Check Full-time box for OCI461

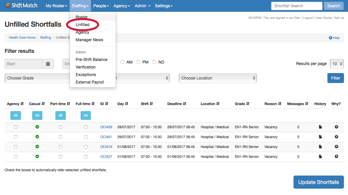point(86,137)
